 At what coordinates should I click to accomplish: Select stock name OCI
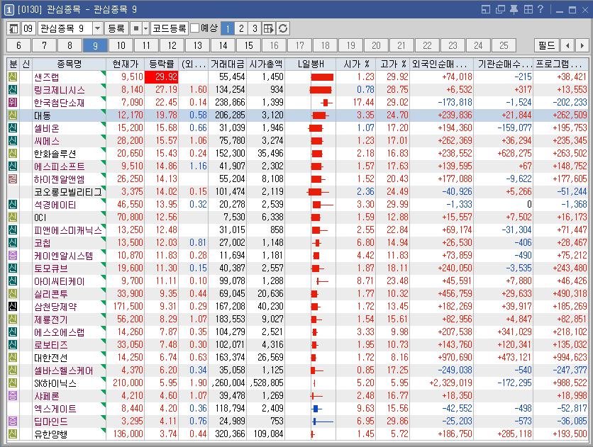click(x=40, y=217)
